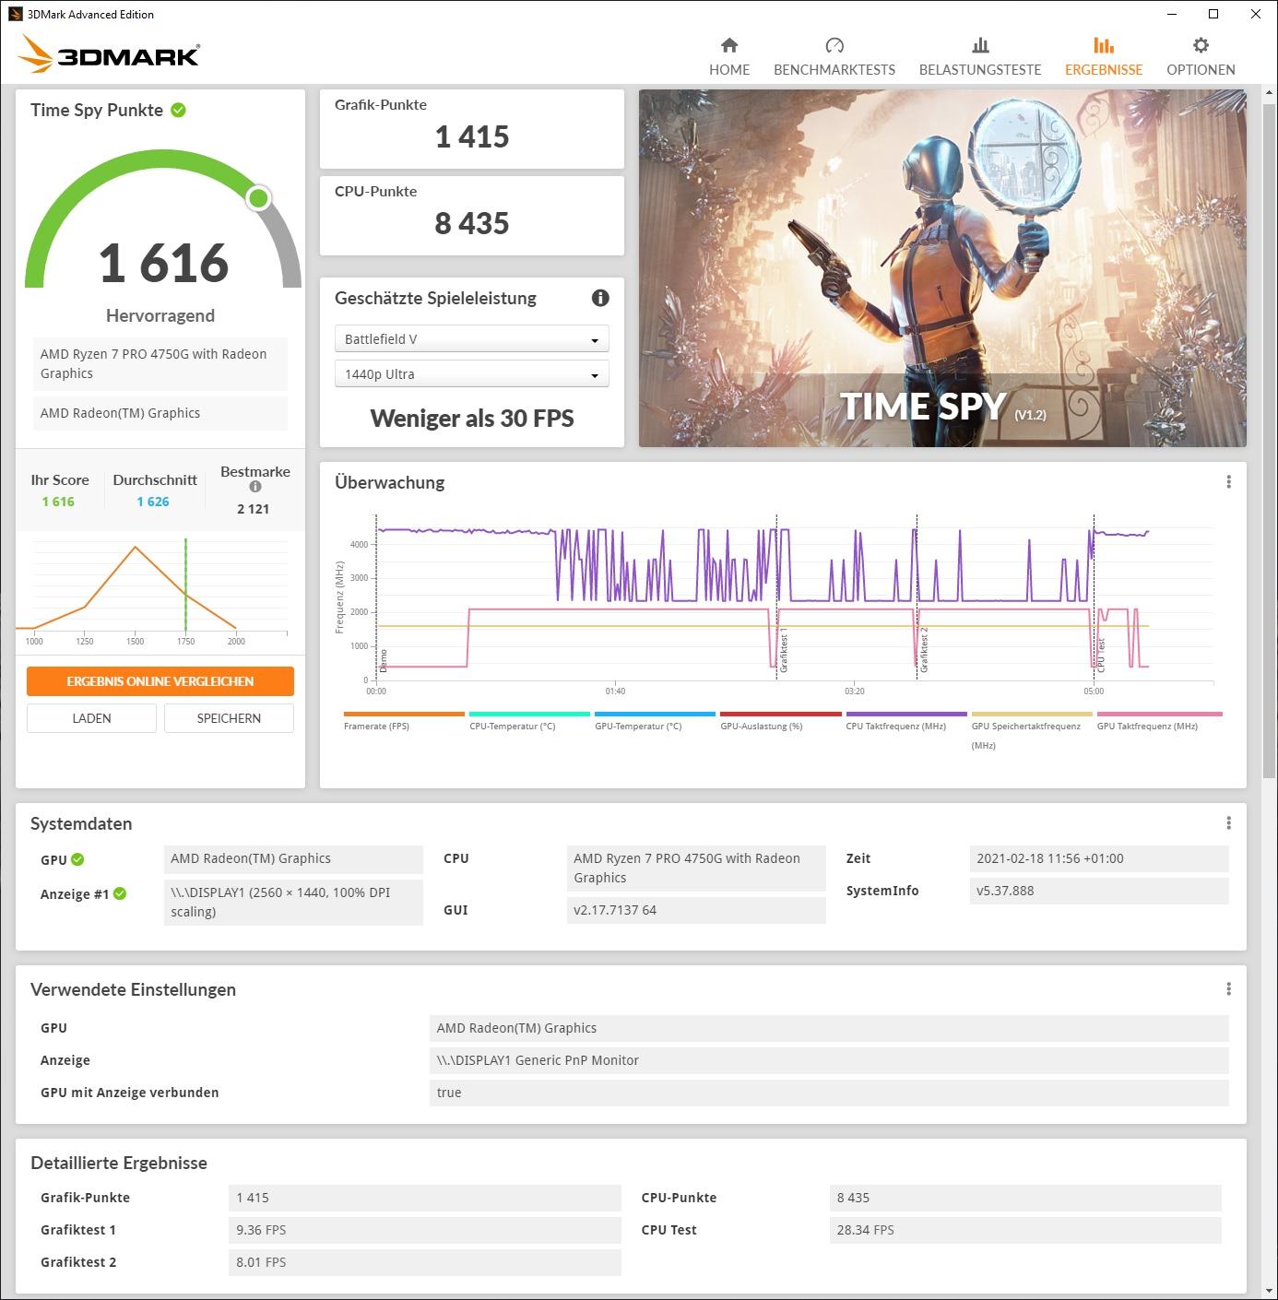Toggle GPU Taktfrequenz (MHz) legend entry
The width and height of the screenshot is (1278, 1300).
coord(1159,721)
